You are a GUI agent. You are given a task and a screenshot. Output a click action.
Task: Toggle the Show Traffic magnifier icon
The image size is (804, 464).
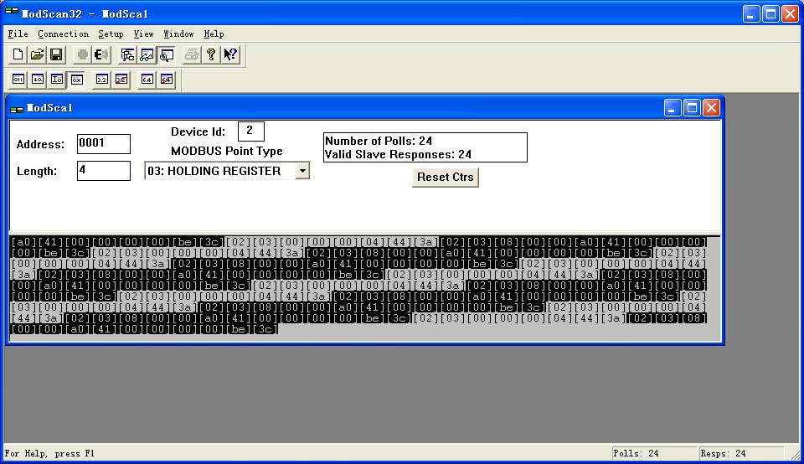tap(166, 54)
